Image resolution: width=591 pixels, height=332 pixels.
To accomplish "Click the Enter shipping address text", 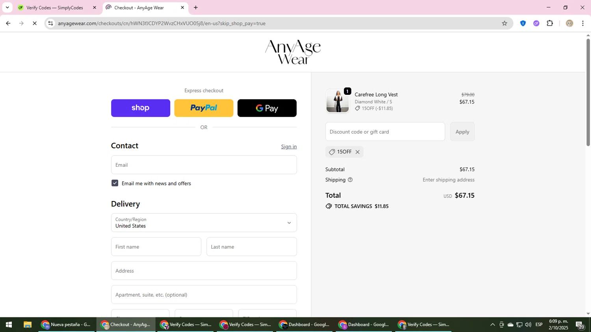I will [448, 180].
